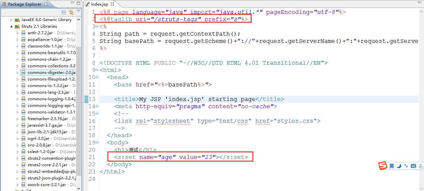Expand the commons-fileupload jar node
Viewport: 424px width, 191px height.
click(18, 79)
